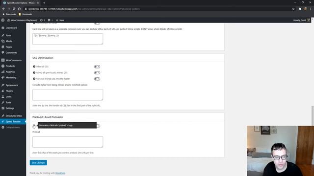This screenshot has width=314, height=176.
Task: Toggle the PreBoost asset preloader switch
Action: click(98, 126)
